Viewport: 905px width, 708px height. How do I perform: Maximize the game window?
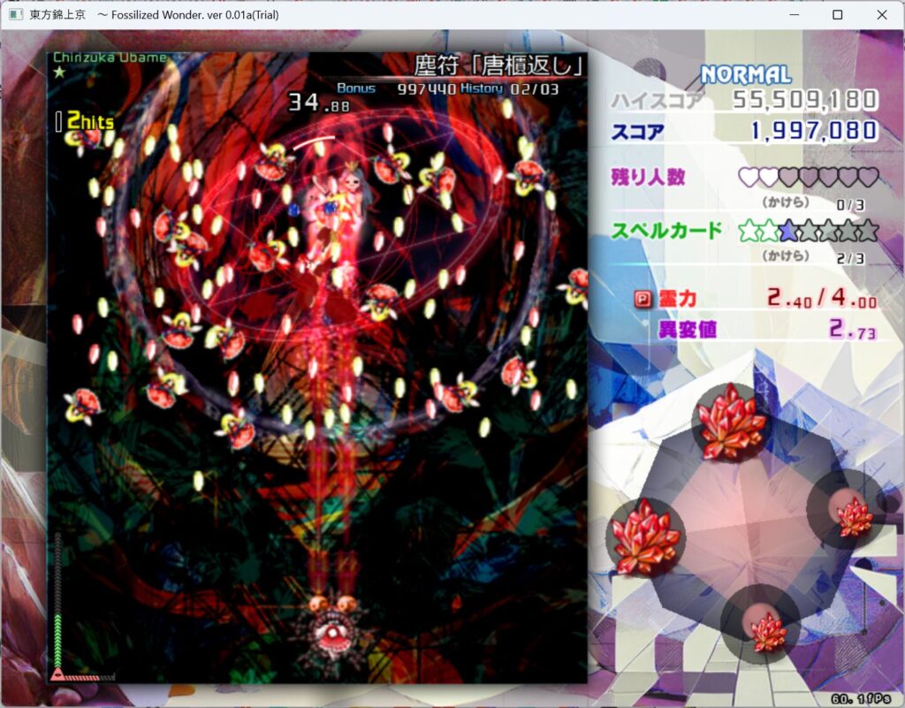coord(838,15)
